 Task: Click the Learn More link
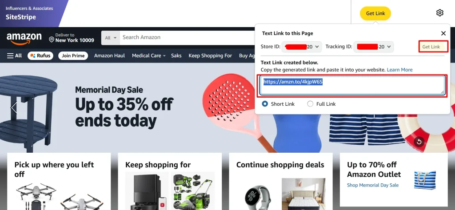pos(399,70)
